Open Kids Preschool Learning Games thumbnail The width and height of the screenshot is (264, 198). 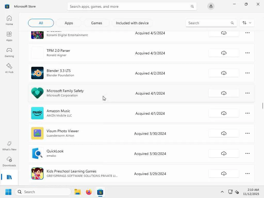(x=37, y=174)
